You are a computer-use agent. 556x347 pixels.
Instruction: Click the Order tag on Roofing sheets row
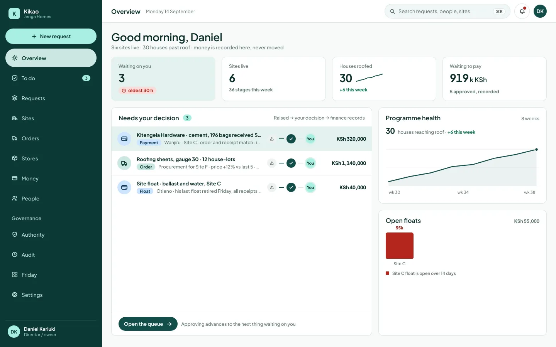pos(146,167)
